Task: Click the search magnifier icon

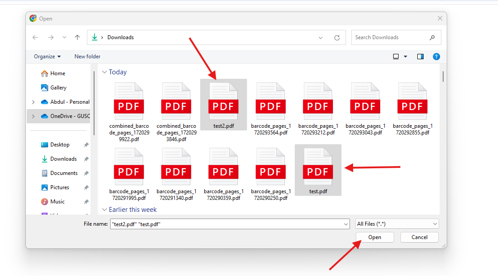Action: point(432,37)
